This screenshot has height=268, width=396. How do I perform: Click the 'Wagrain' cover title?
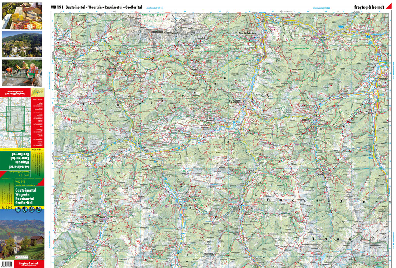coord(22,195)
